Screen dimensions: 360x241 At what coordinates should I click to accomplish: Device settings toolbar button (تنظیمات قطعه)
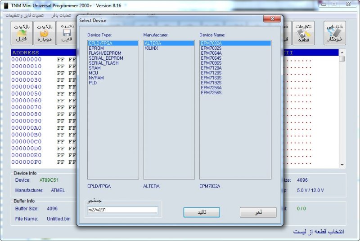coord(303,33)
